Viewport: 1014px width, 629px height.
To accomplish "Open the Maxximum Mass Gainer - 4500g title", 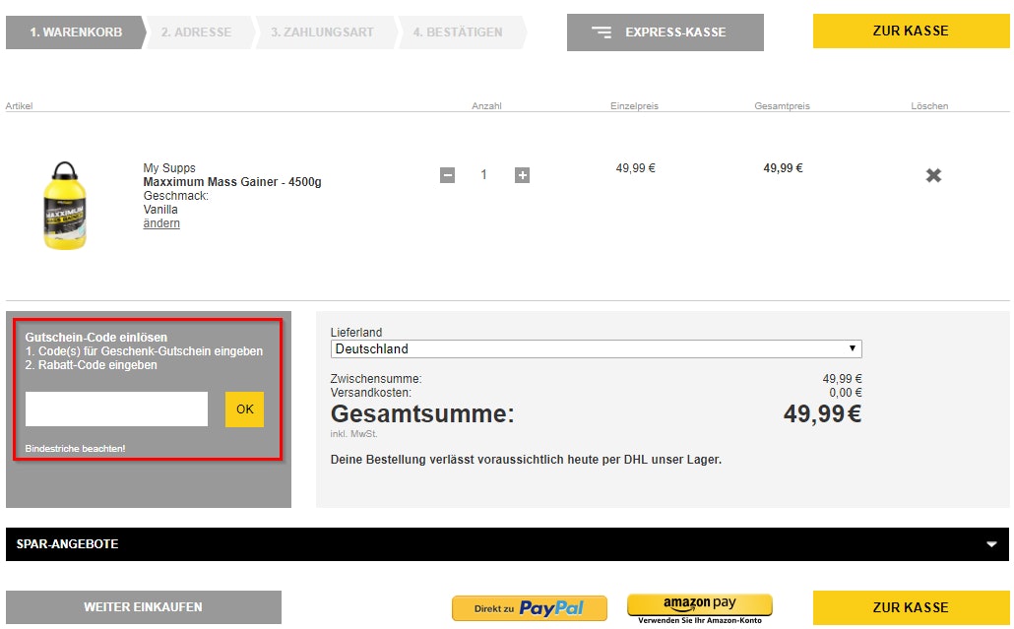I will tap(232, 182).
